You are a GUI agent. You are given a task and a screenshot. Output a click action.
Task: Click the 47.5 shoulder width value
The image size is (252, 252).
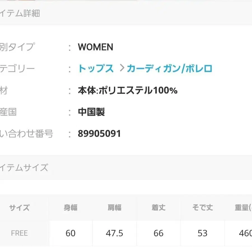click(x=115, y=233)
